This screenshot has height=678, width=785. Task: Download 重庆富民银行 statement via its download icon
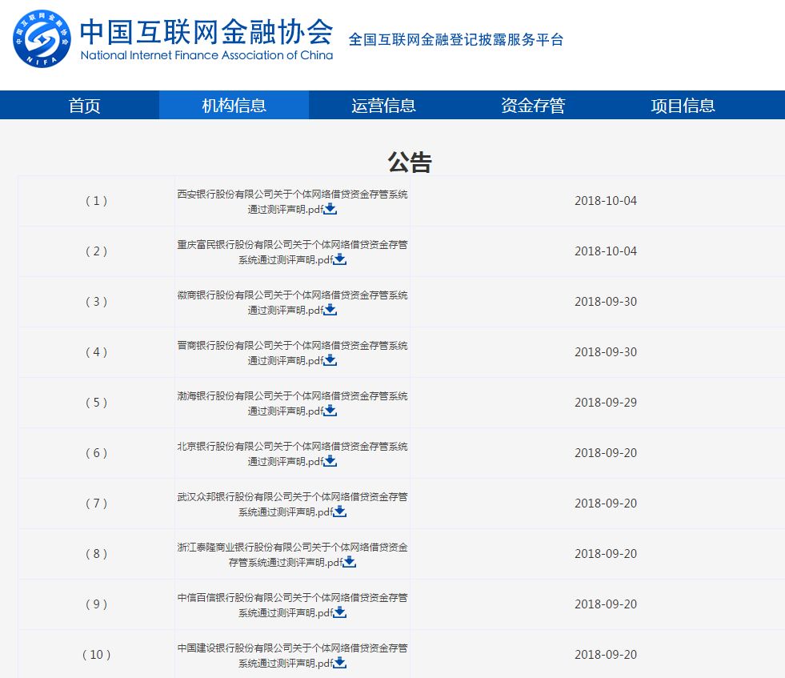pyautogui.click(x=341, y=259)
